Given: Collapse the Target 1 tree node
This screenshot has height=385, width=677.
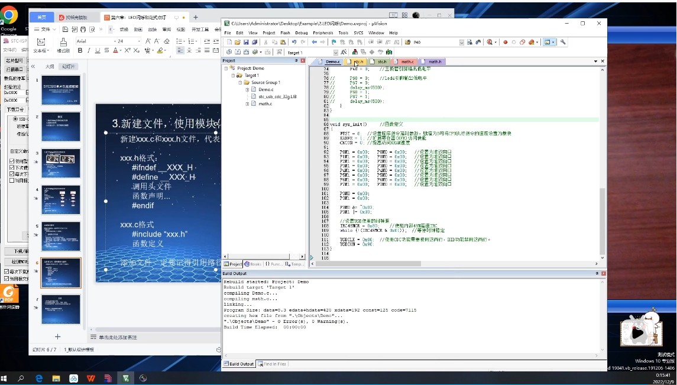Looking at the screenshot, I should [x=233, y=76].
